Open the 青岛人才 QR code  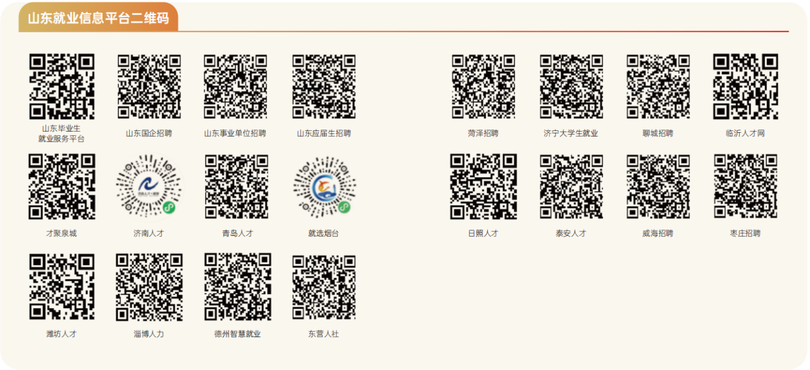click(237, 187)
